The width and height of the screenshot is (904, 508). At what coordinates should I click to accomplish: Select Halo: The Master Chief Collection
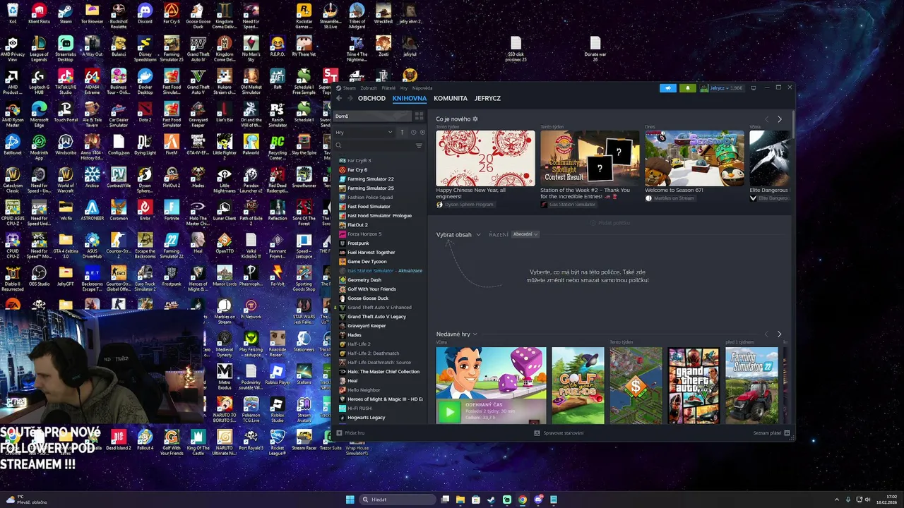(x=383, y=372)
